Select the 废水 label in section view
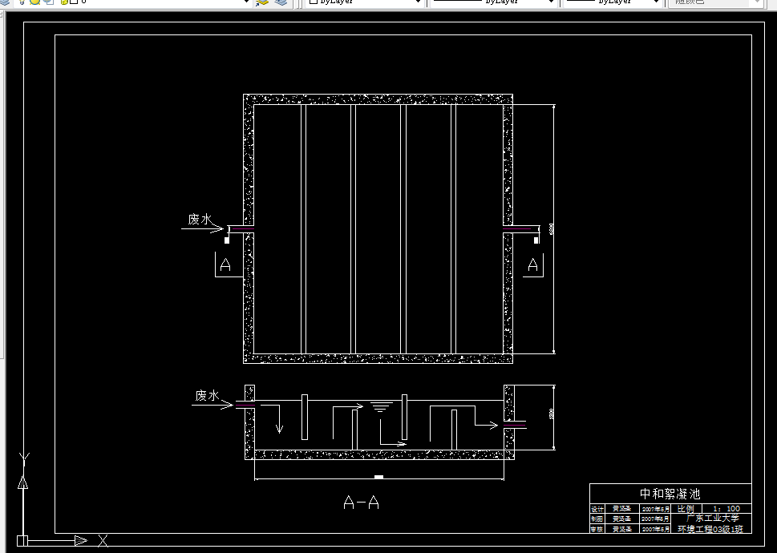Screen dimensions: 777x553 (x=207, y=396)
